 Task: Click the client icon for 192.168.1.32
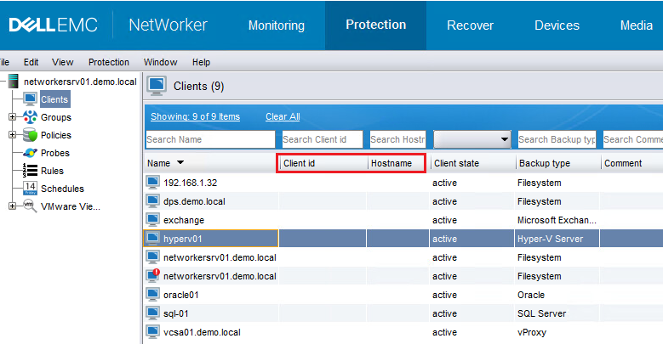(152, 183)
